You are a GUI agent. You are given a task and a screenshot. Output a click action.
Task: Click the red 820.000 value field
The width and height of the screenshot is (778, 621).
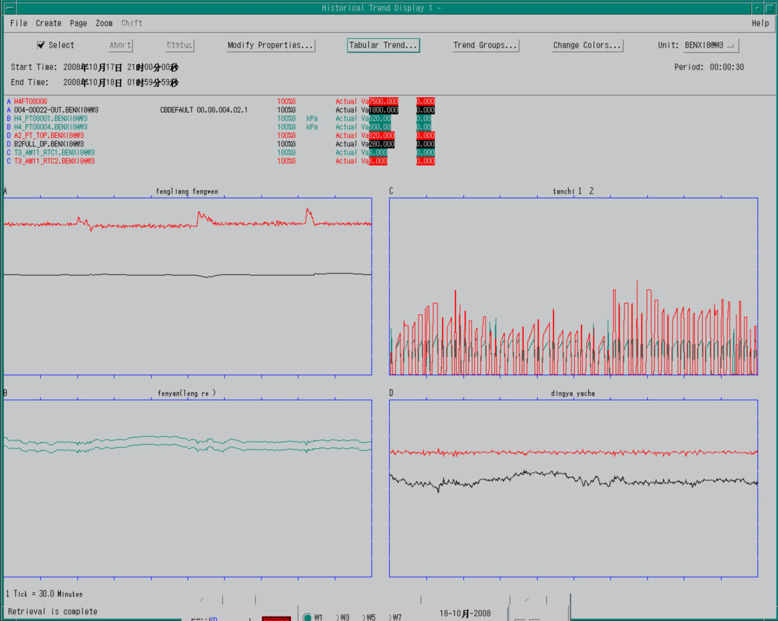(x=382, y=135)
